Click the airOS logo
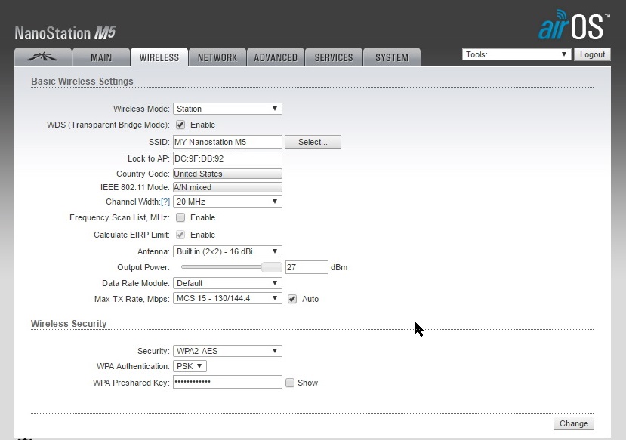This screenshot has height=440, width=626. click(574, 25)
